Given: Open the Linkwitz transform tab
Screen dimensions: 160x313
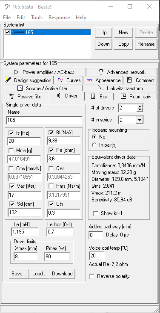Looking at the screenshot, I should 120,88.
